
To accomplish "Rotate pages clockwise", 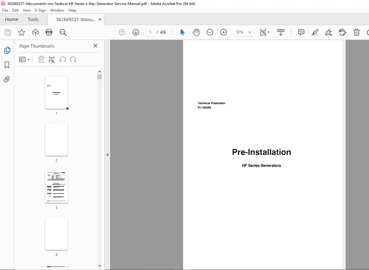I will click(73, 59).
